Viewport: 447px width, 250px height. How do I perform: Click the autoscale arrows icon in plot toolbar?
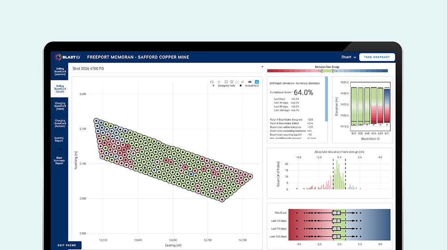pyautogui.click(x=237, y=82)
